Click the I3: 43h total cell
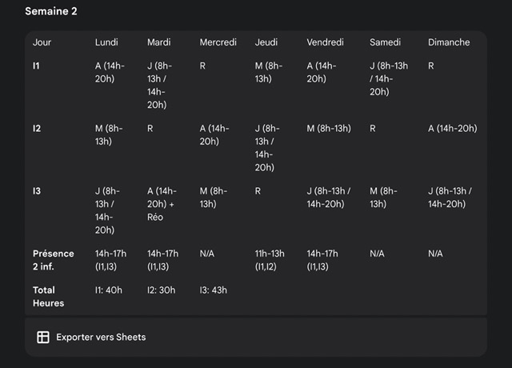Screen dimensions: 512x368 tap(214, 290)
